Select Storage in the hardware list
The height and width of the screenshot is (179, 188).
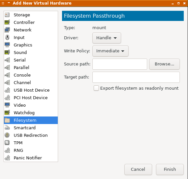point(31,15)
